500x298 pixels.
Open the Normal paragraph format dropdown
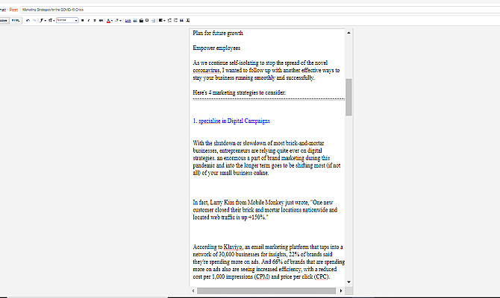coord(67,20)
